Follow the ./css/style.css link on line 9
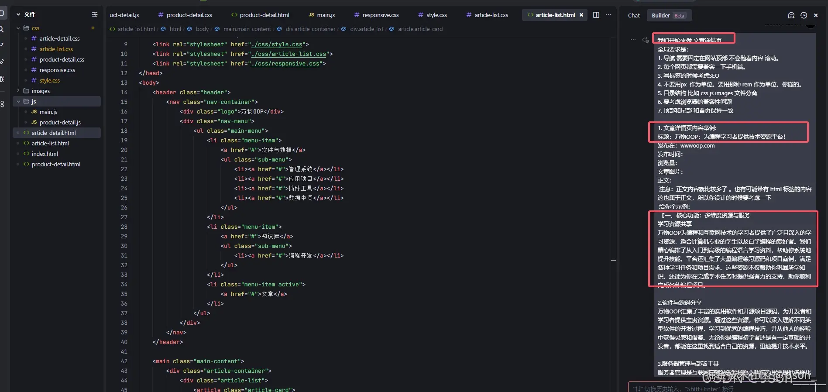 277,44
